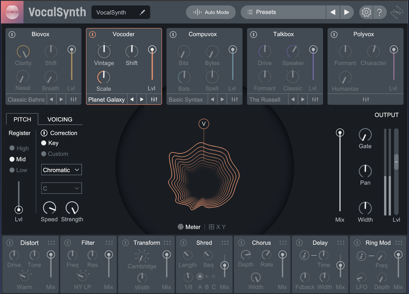Click the Vocoder Vintage knob
Screen dimensions: 409x294
[x=104, y=51]
